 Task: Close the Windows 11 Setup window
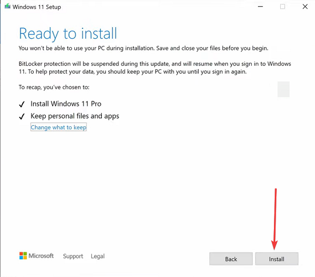pos(305,7)
